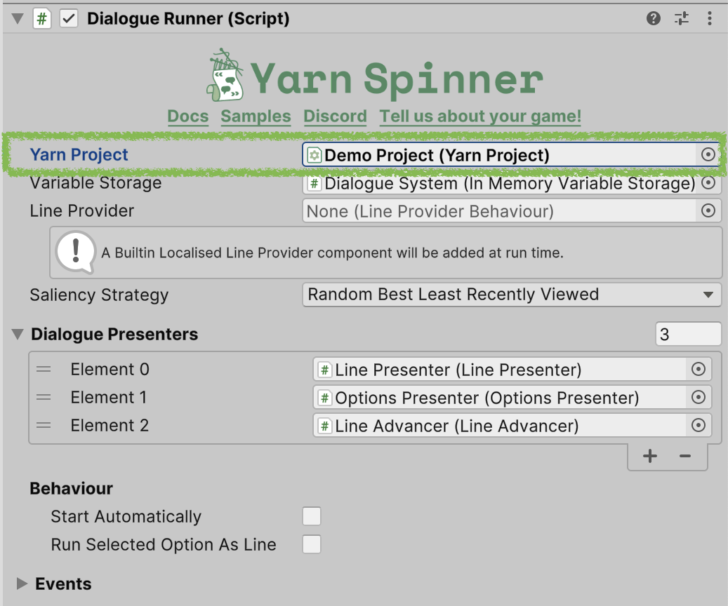The image size is (728, 606).
Task: Open object picker for Line Advancer element
Action: [698, 425]
